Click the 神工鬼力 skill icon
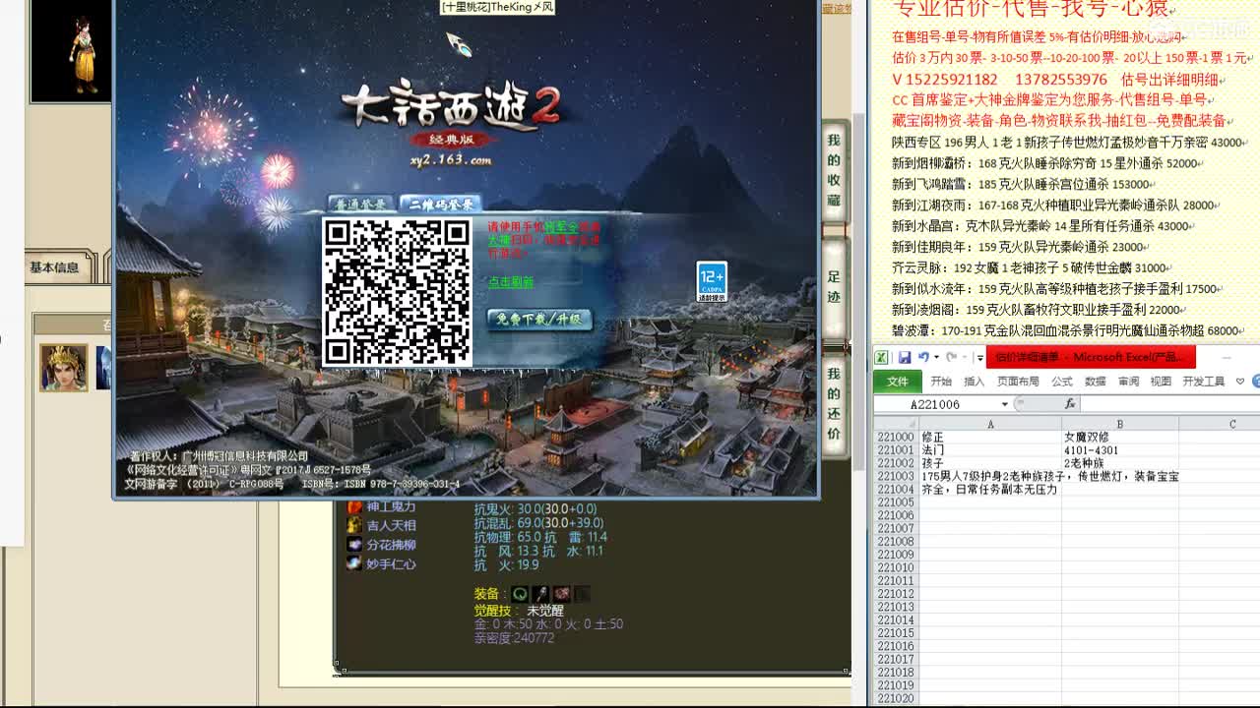This screenshot has width=1260, height=708. click(354, 506)
